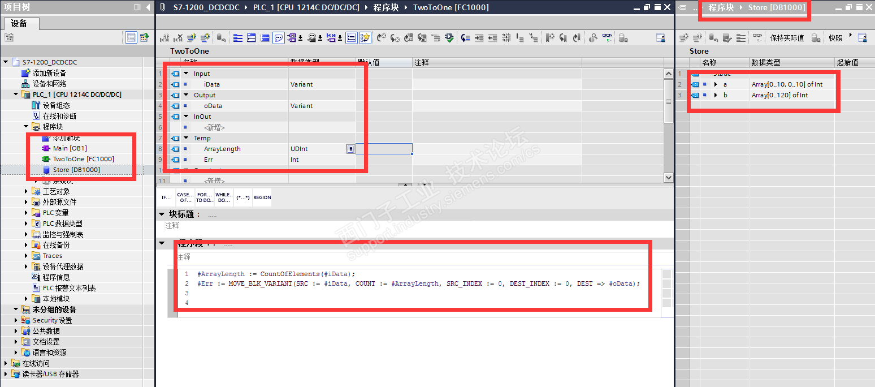Open Main [OB1] block in tree
The height and width of the screenshot is (387, 875).
pos(70,148)
